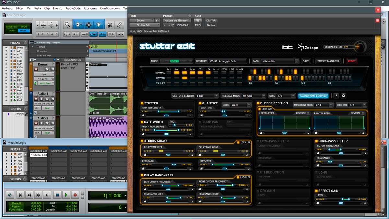Open the Preset Manager
The height and width of the screenshot is (219, 389).
[x=328, y=61]
